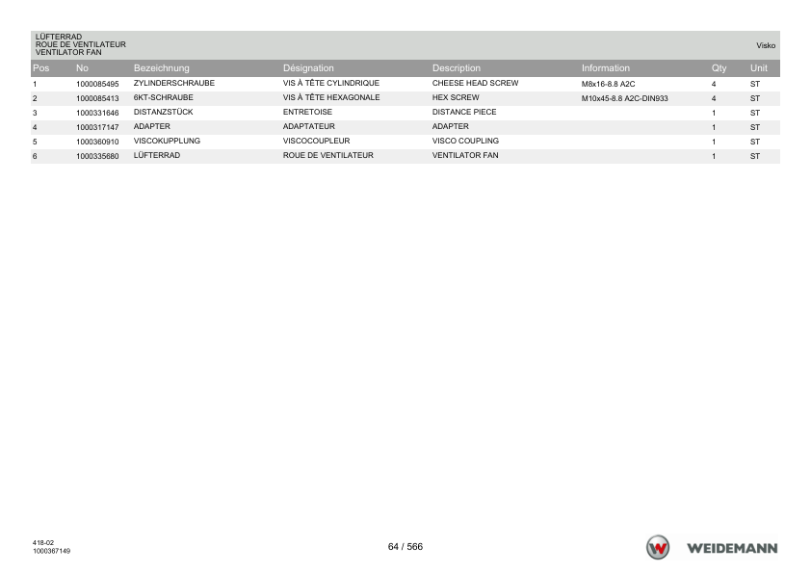Select the Désignation column header
The image size is (811, 573).
pos(308,68)
